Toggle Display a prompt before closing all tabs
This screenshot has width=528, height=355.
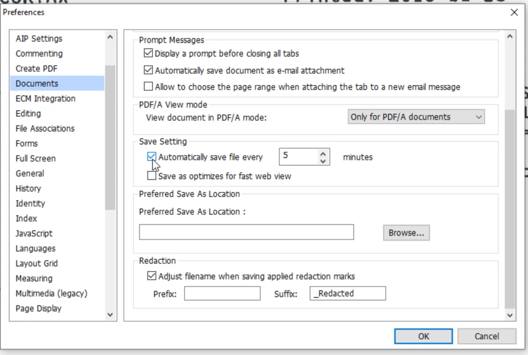[x=148, y=54]
